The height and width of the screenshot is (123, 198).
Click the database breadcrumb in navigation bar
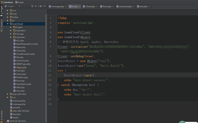click(x=7, y=2)
